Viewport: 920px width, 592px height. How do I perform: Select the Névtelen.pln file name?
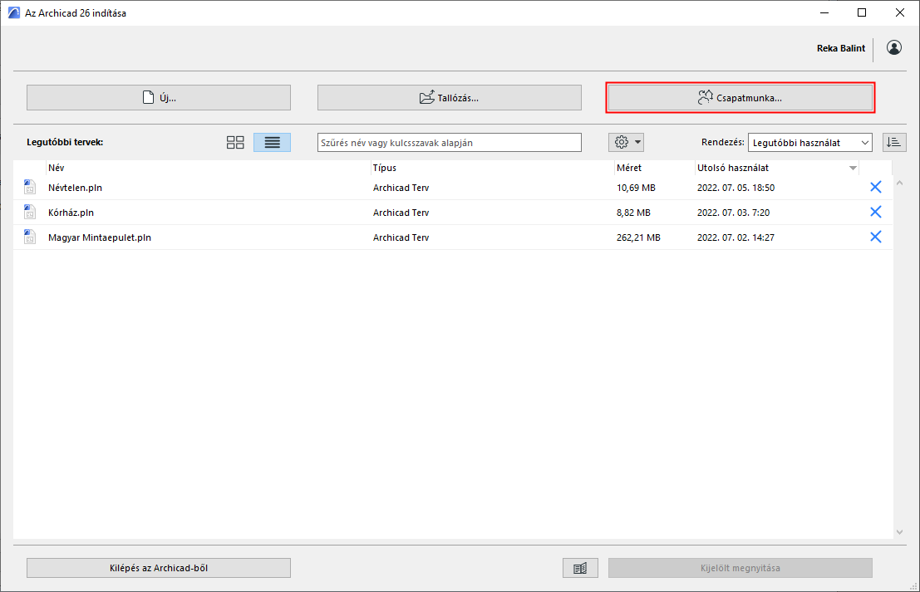(75, 188)
